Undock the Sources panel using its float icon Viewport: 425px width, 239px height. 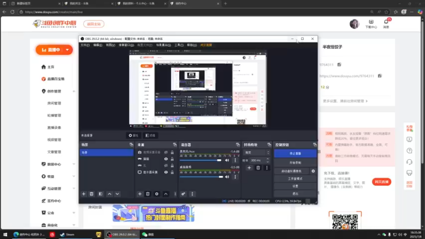pyautogui.click(x=175, y=144)
